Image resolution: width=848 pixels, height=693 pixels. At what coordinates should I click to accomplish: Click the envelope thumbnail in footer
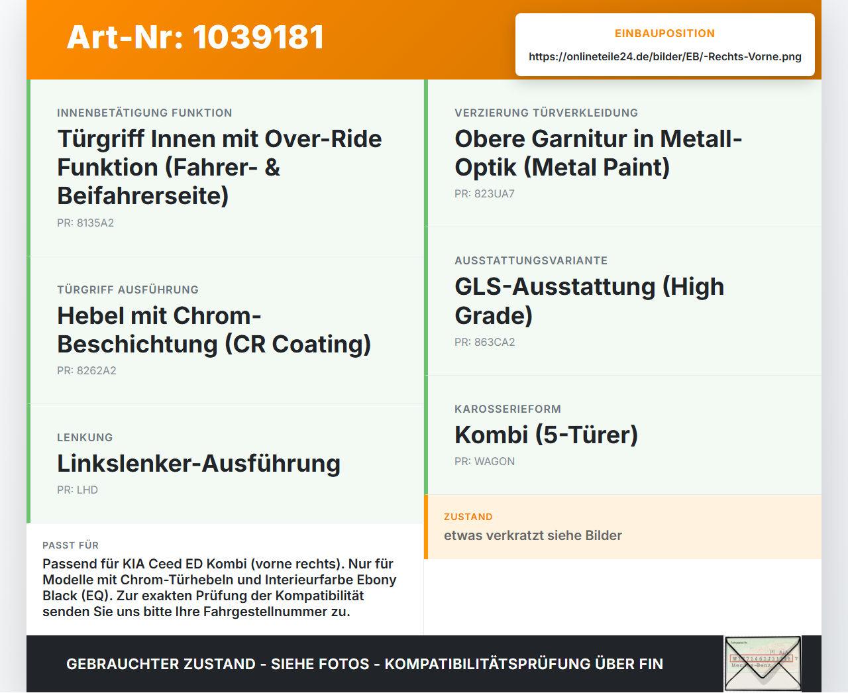(763, 664)
